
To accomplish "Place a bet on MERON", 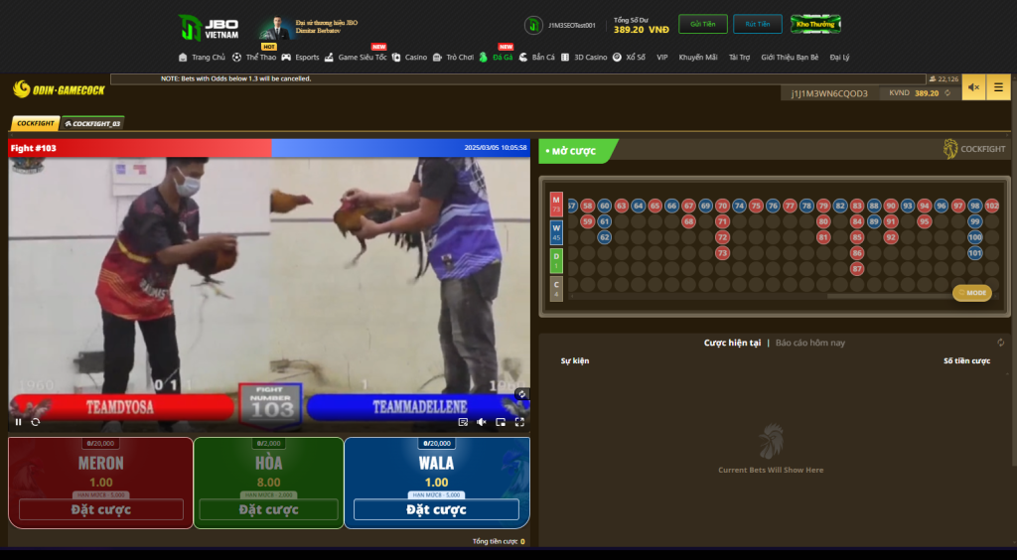I will pyautogui.click(x=100, y=509).
